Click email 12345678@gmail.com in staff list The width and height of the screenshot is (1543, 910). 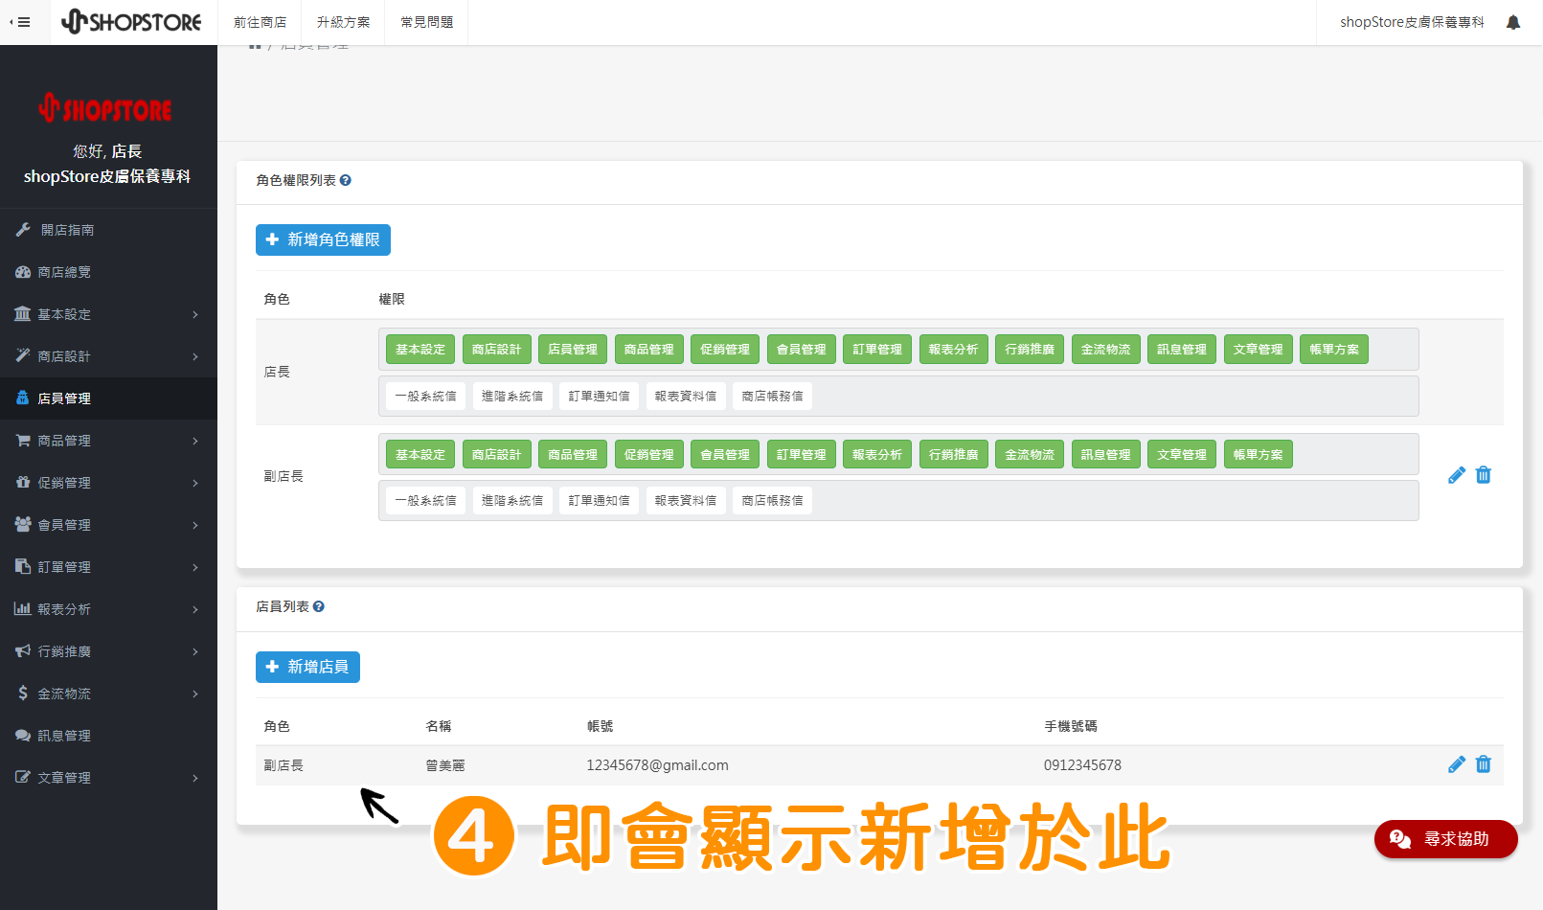(657, 765)
